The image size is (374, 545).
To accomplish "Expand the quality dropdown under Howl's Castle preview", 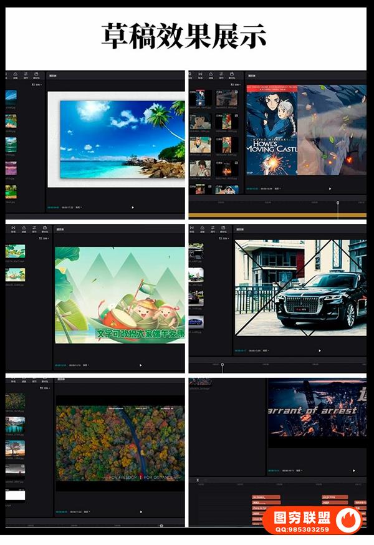I will [x=279, y=188].
